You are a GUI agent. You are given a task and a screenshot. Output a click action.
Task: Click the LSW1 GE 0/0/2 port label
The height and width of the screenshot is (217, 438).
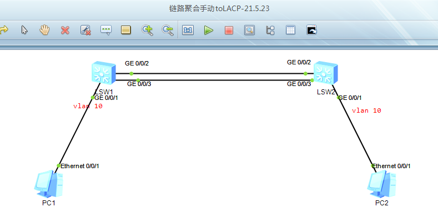(x=137, y=63)
